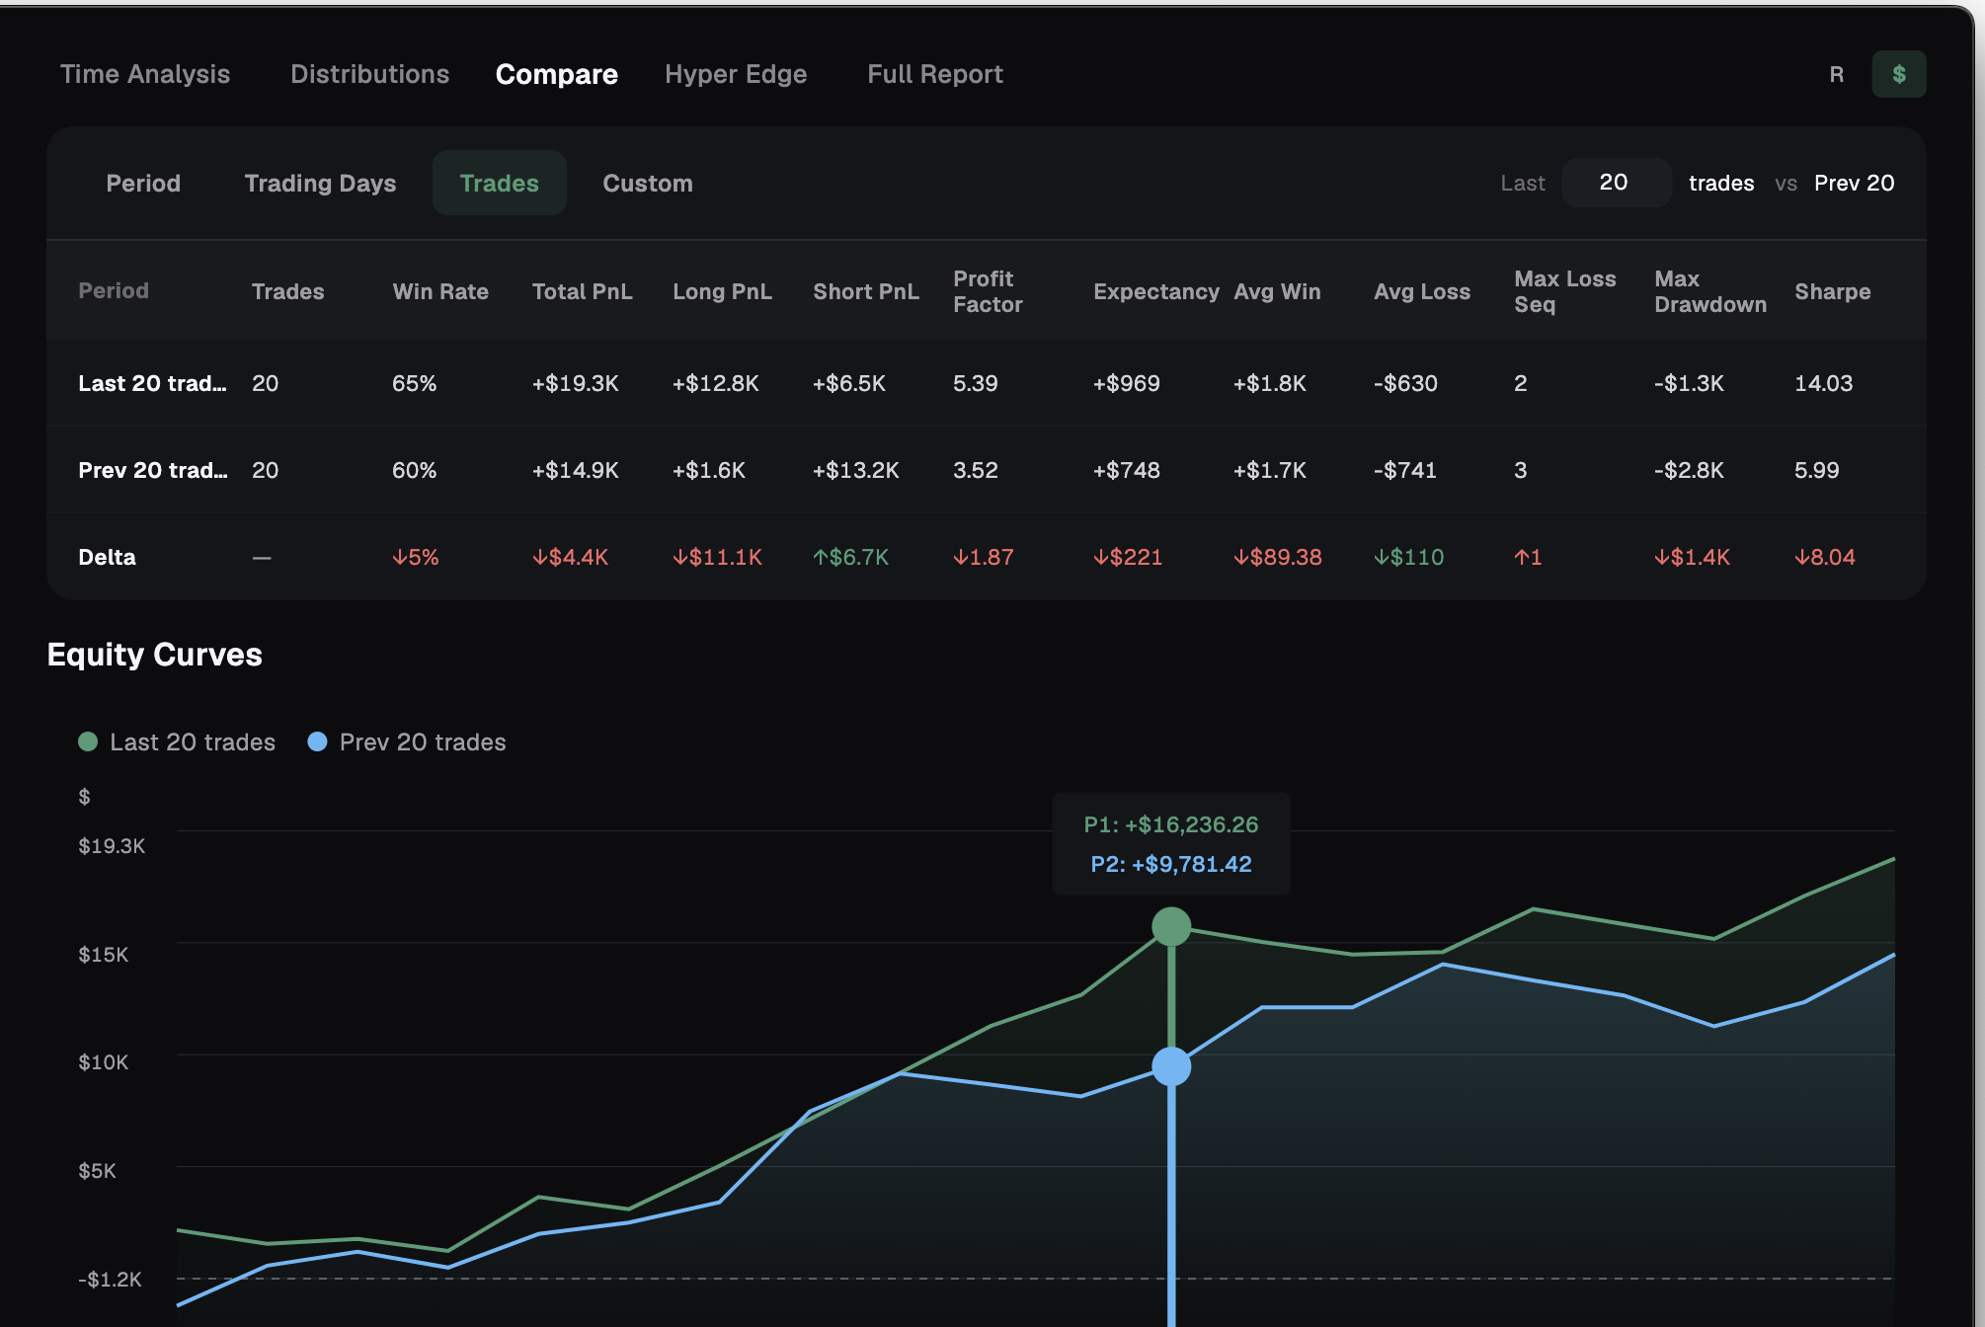Click the green P1 marker on the chart
Image resolution: width=1985 pixels, height=1327 pixels.
tap(1171, 926)
